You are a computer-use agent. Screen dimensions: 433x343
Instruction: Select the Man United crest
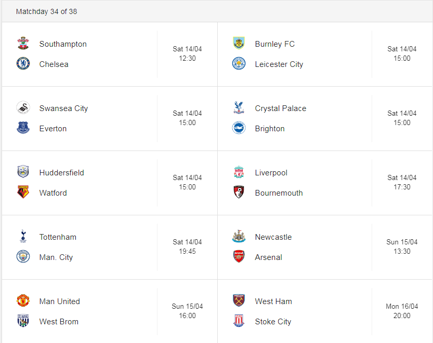coord(23,300)
